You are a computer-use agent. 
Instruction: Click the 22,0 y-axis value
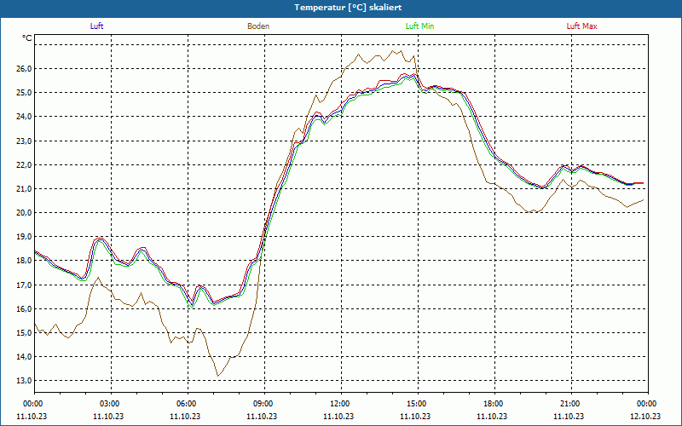point(25,164)
